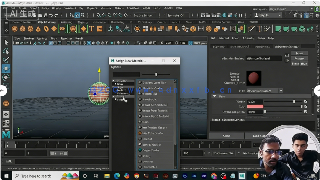Select the Type text tool shelf icon
Image resolution: width=320 pixels, height=180 pixels.
92,29
